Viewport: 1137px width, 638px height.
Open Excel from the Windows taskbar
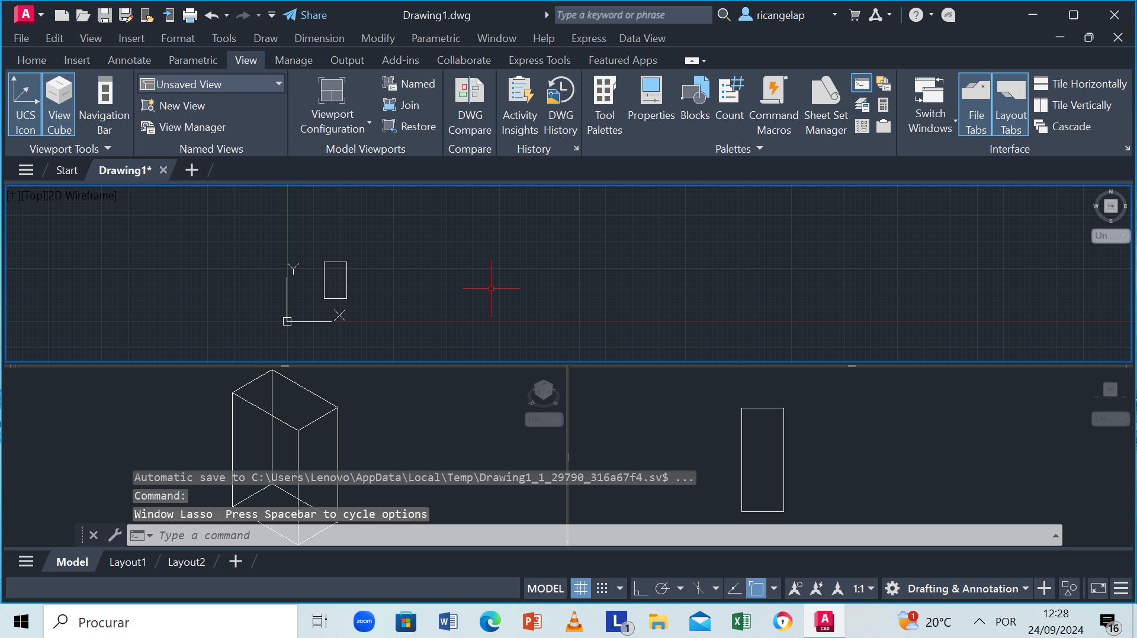(x=741, y=621)
